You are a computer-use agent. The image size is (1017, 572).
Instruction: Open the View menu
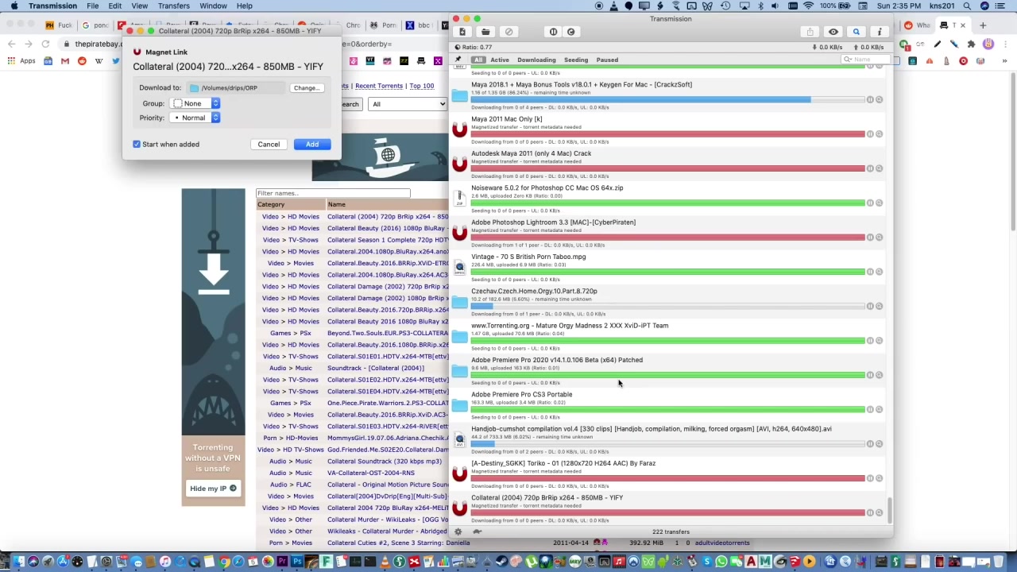click(x=139, y=6)
